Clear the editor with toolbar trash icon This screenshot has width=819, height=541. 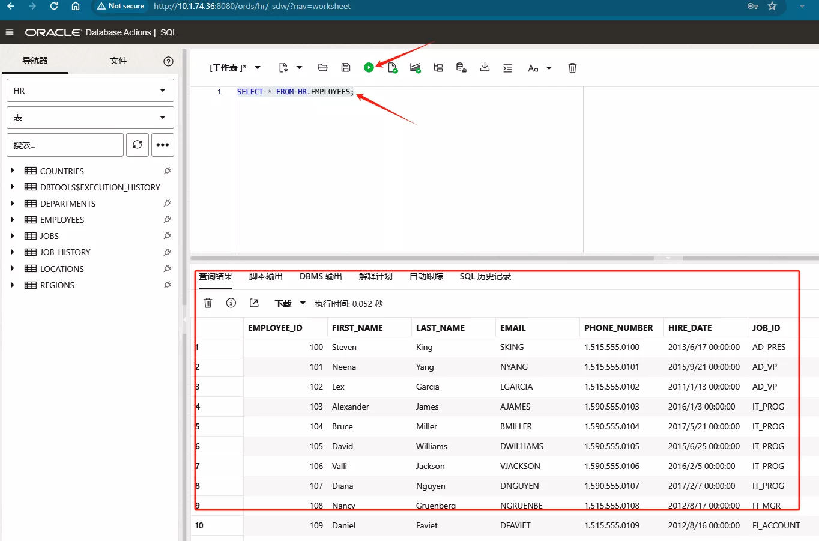[572, 68]
